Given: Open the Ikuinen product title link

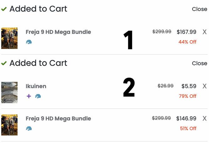Looking at the screenshot, I should pyautogui.click(x=36, y=86).
